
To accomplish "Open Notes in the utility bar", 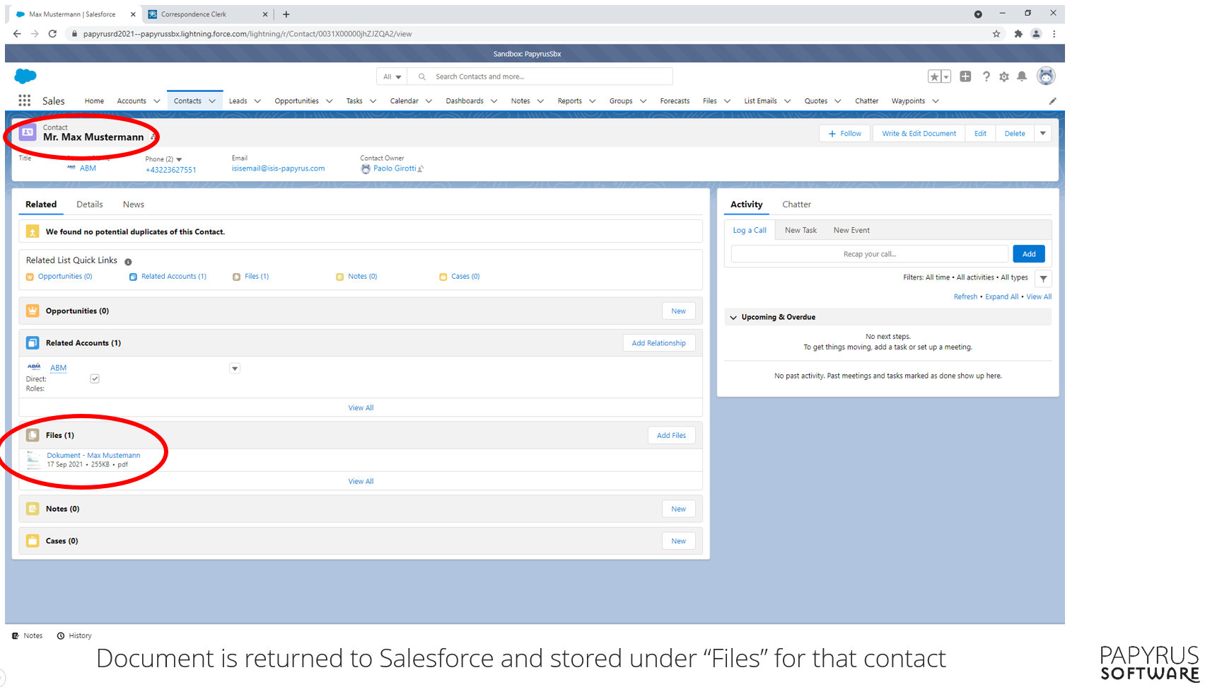I will pos(27,636).
